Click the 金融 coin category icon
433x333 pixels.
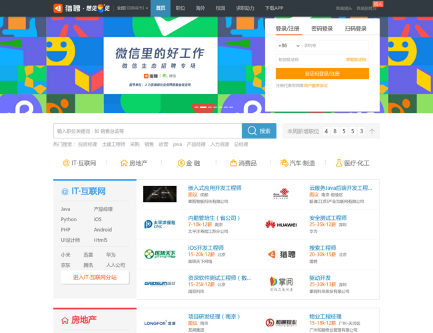181,163
